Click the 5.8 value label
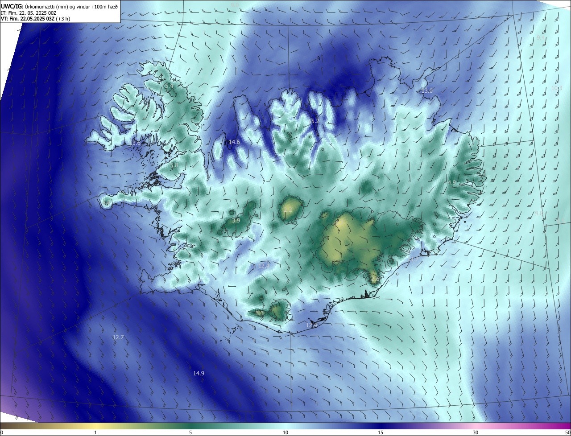Image resolution: width=571 pixels, height=436 pixels. (x=174, y=165)
